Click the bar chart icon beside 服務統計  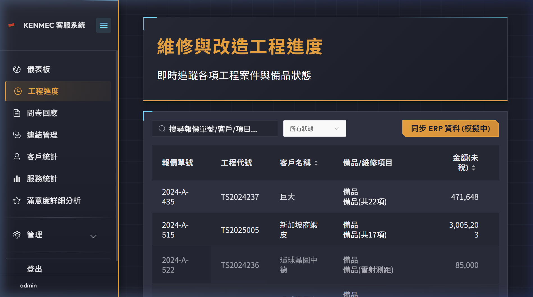[x=17, y=179]
